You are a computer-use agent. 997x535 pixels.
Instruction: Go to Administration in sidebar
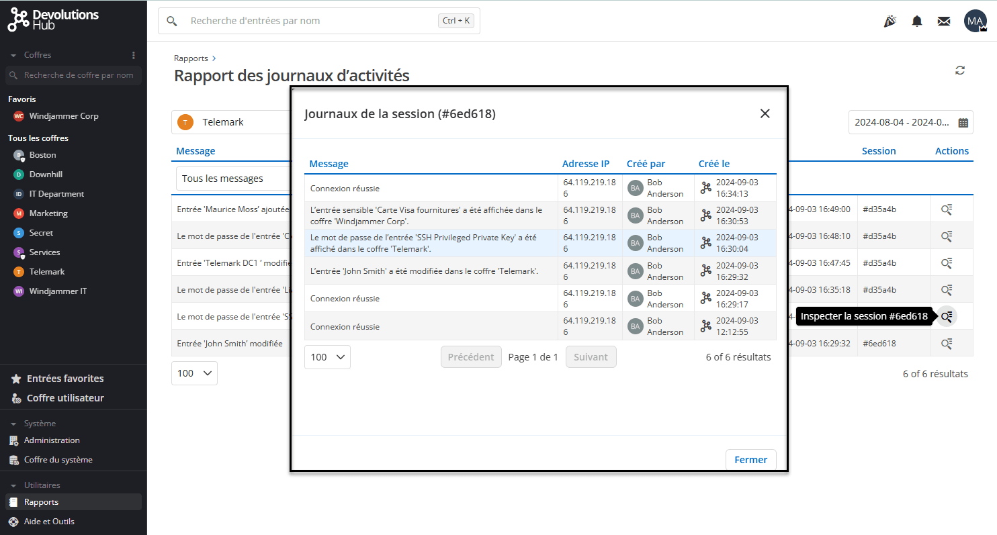coord(52,440)
